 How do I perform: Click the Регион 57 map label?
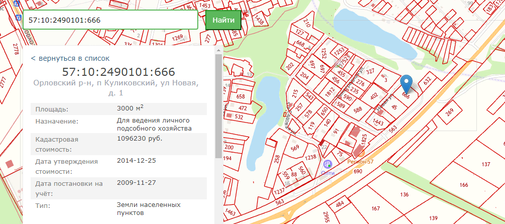(x=360, y=162)
